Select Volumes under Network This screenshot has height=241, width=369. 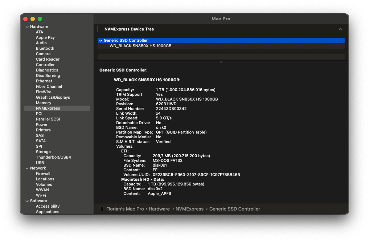(44, 184)
